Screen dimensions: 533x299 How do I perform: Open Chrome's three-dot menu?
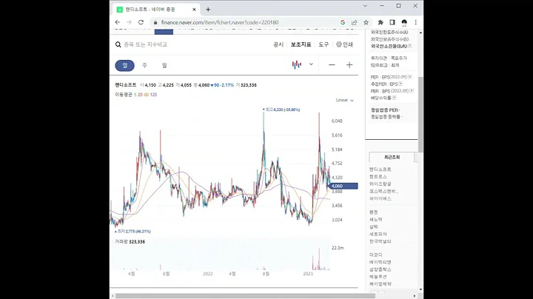coord(415,22)
